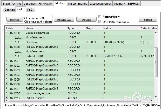The height and width of the screenshot is (109, 161).
Task: Open the Slave tab
Action: pos(6,3)
